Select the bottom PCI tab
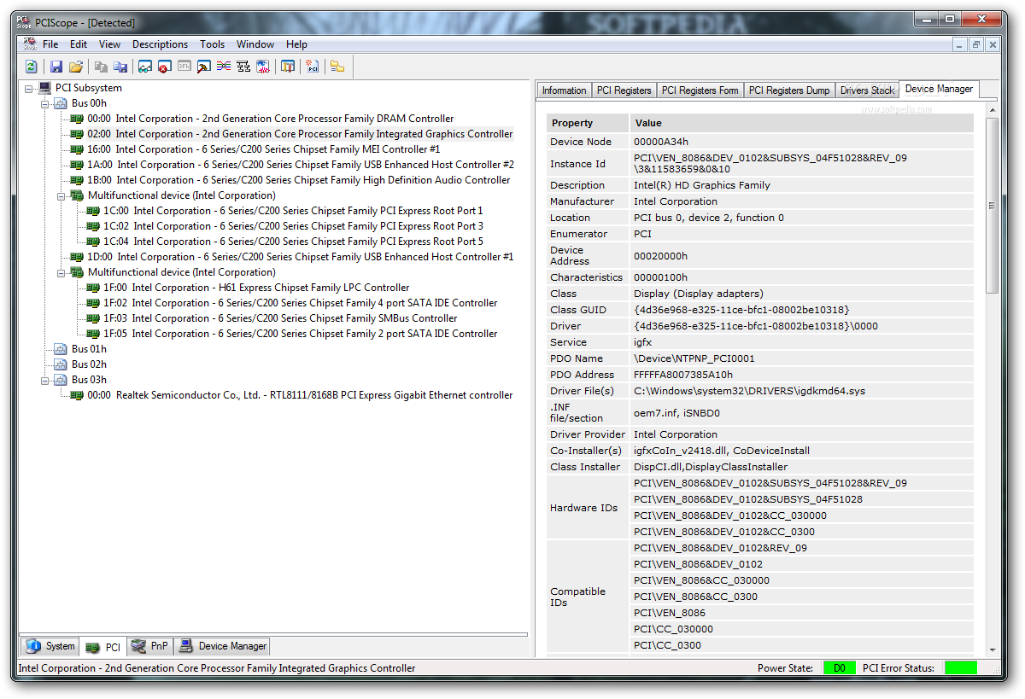The image size is (1025, 699). pyautogui.click(x=103, y=647)
